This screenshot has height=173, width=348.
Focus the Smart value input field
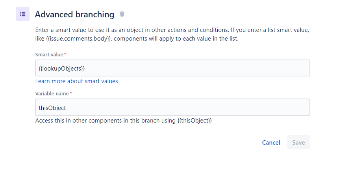point(172,68)
